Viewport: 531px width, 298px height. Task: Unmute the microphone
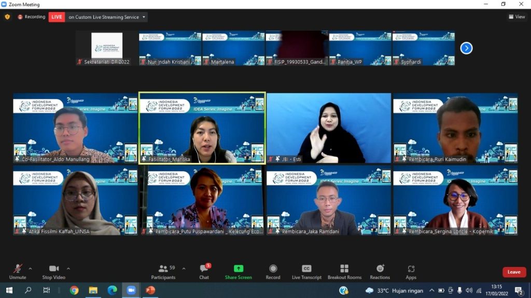coord(18,271)
